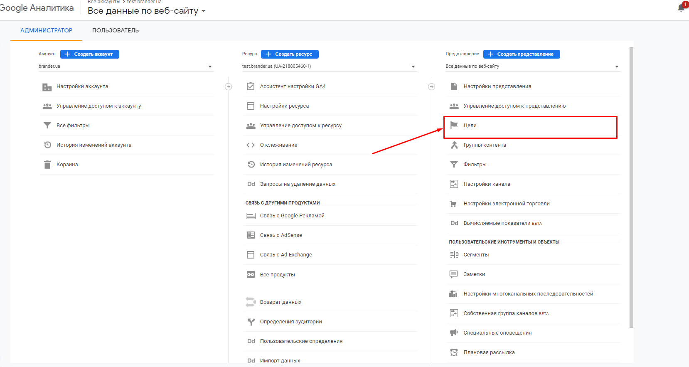689x367 pixels.
Task: Open the resource dropdown test.brander.ua
Action: coord(328,67)
